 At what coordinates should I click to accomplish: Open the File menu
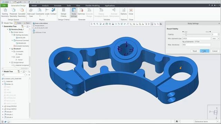4,6
